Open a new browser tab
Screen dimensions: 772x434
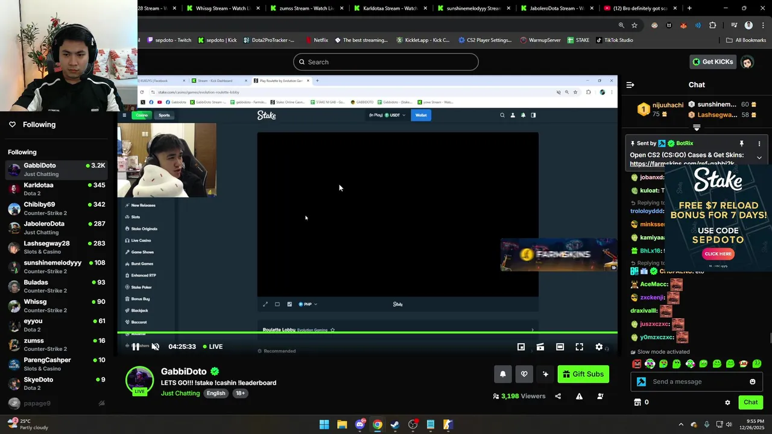point(689,8)
